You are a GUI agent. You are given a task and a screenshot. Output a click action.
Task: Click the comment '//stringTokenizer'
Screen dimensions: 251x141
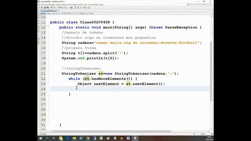(81, 69)
